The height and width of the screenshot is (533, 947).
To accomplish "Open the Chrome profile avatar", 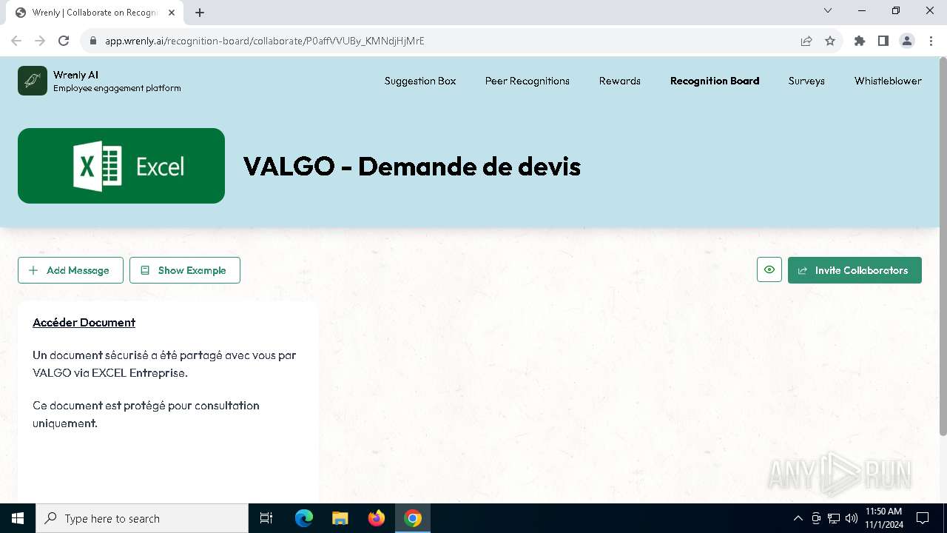I will coord(907,41).
